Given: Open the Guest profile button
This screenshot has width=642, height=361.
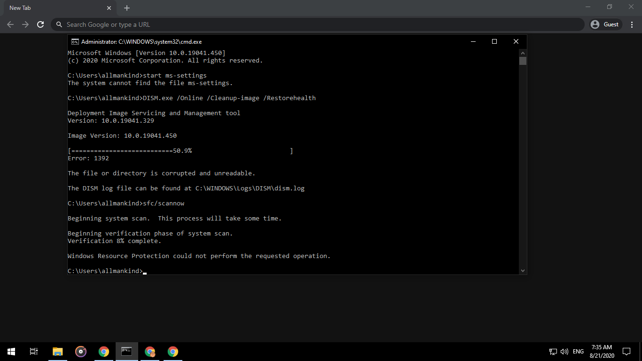Looking at the screenshot, I should [x=606, y=24].
